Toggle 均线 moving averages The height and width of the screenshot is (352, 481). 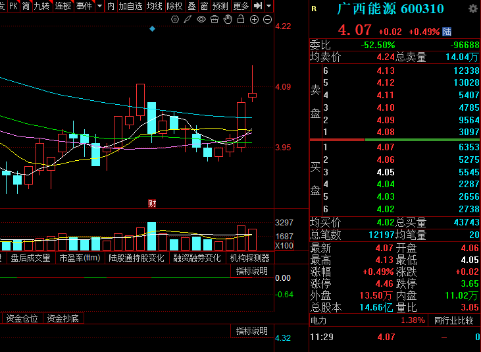point(154,5)
